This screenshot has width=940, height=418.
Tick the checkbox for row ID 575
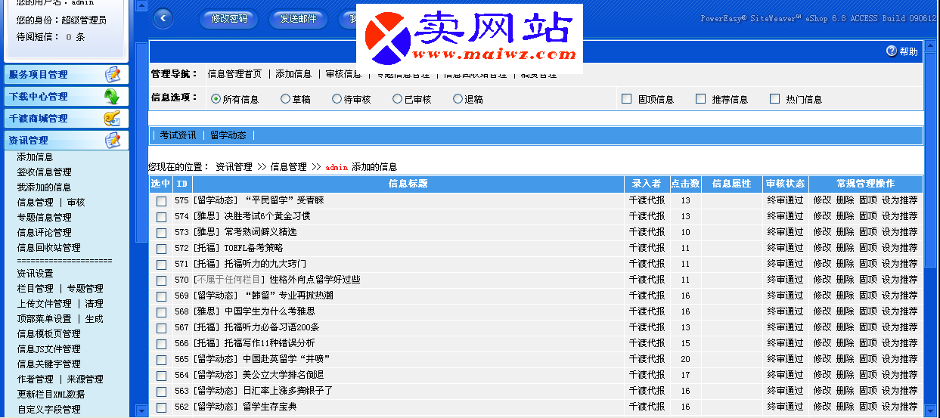click(x=161, y=201)
